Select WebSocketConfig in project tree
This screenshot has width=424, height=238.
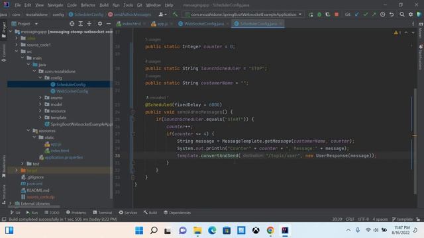tap(72, 91)
